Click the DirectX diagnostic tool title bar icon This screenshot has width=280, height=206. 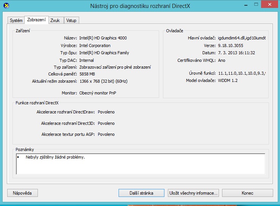pyautogui.click(x=6, y=6)
